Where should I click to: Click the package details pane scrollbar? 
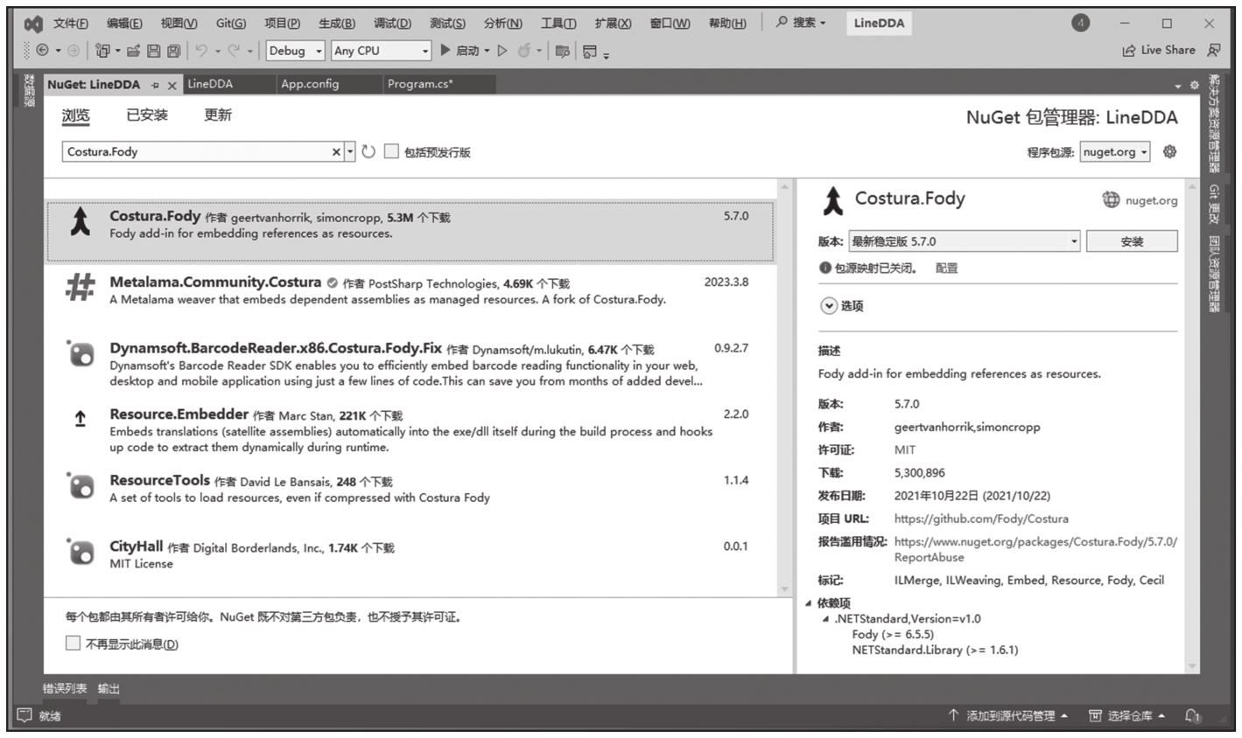pyautogui.click(x=1192, y=427)
